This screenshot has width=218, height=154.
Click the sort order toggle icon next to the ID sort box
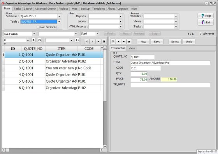[x=33, y=40]
